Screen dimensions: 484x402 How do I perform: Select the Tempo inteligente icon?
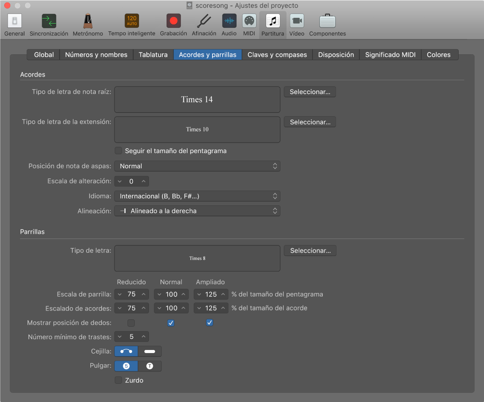coord(132,21)
